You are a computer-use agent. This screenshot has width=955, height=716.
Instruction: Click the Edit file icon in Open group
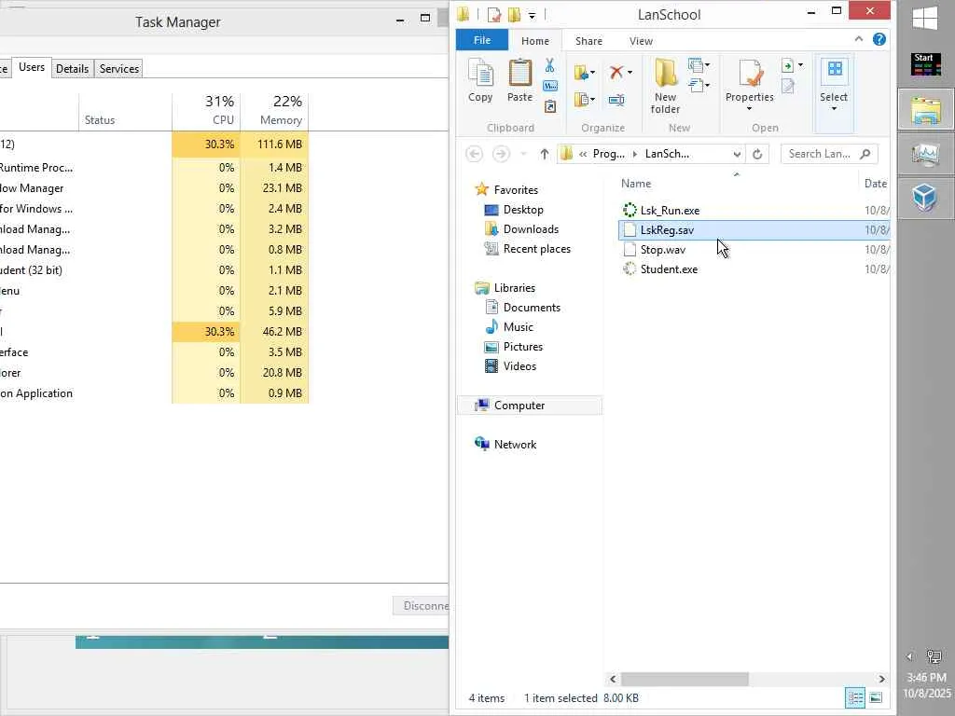788,86
